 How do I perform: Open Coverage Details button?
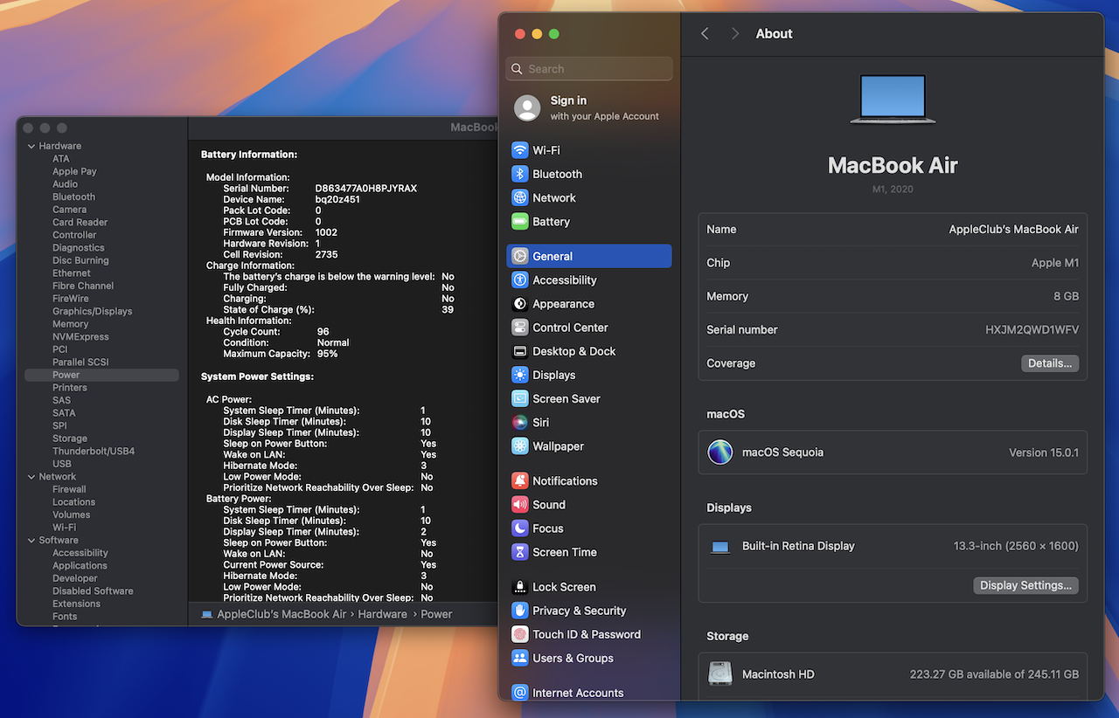click(x=1050, y=363)
